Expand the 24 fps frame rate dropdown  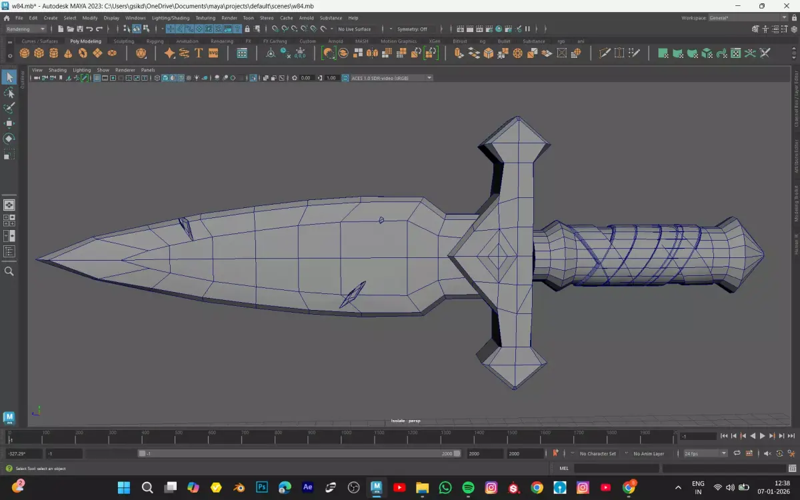click(x=705, y=453)
